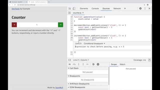Viewport: 160px width, 90px height.
Task: Click the coverage toggle icon in status bar
Action: pos(149,60)
